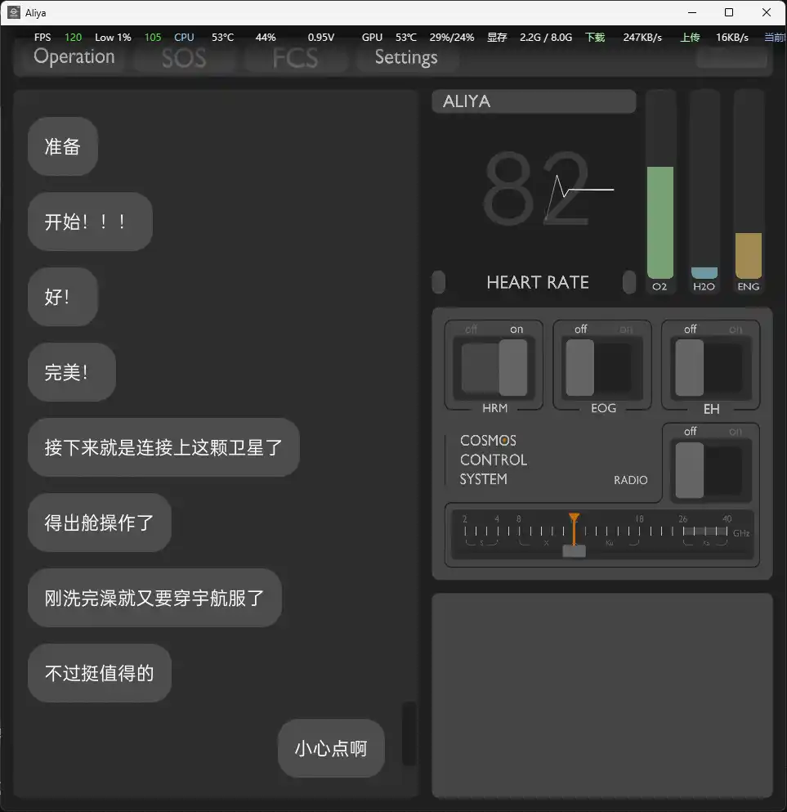Click the chat panel scrollbar
This screenshot has width=787, height=812.
coord(409,733)
